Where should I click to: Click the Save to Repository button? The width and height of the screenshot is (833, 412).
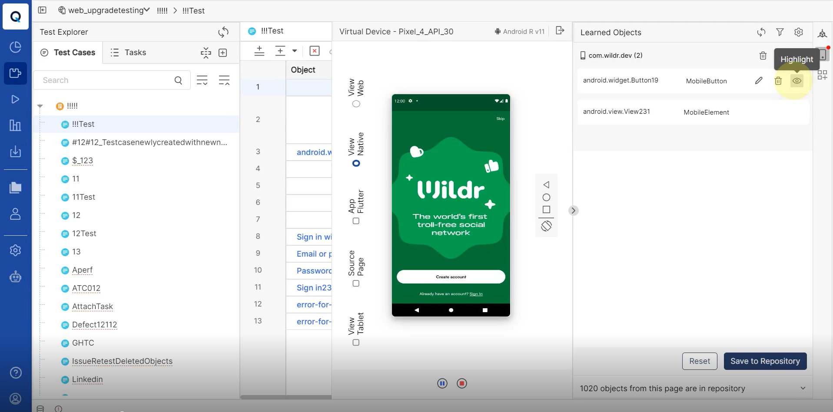click(765, 361)
